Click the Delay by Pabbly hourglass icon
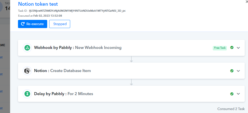 pyautogui.click(x=27, y=94)
